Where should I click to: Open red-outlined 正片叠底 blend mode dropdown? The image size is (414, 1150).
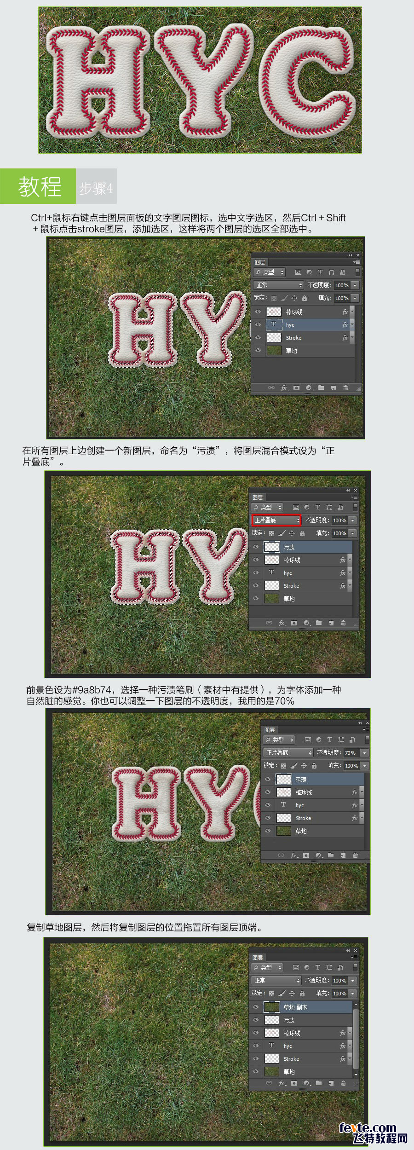[x=276, y=520]
